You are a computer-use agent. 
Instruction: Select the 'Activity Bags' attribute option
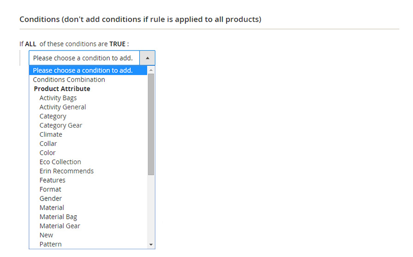click(x=58, y=98)
